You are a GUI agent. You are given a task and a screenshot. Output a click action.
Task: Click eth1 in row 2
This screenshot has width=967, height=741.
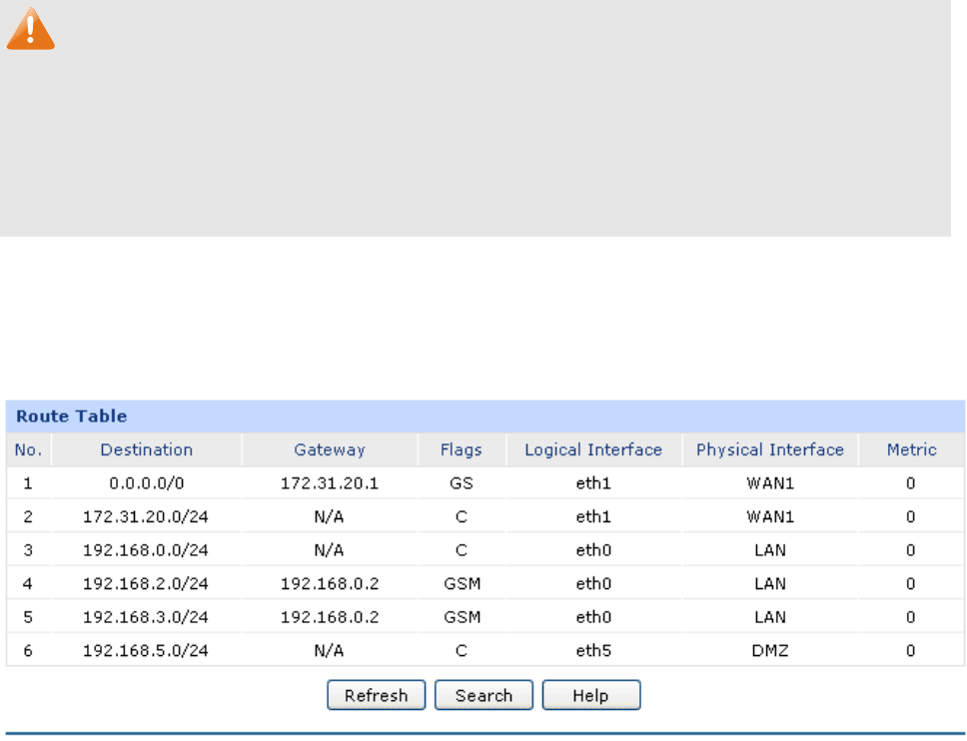(593, 516)
